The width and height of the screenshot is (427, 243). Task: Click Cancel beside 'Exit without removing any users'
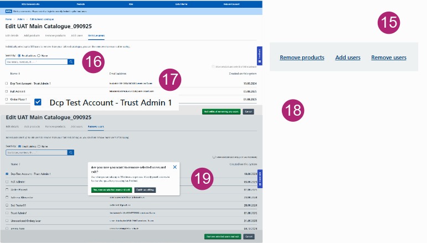coord(248,112)
